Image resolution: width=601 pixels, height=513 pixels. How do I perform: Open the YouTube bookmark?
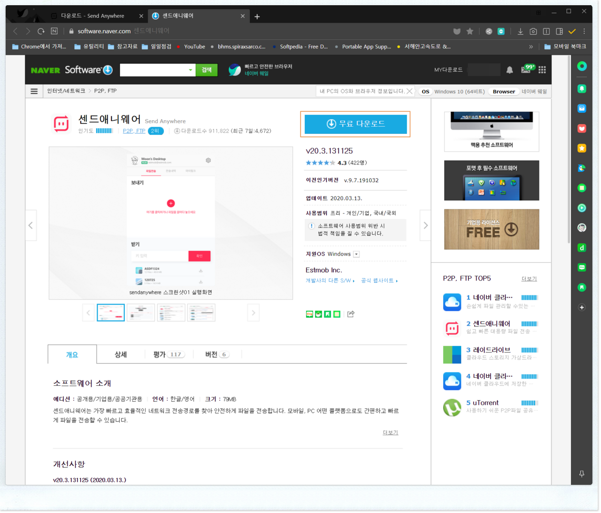tap(191, 47)
